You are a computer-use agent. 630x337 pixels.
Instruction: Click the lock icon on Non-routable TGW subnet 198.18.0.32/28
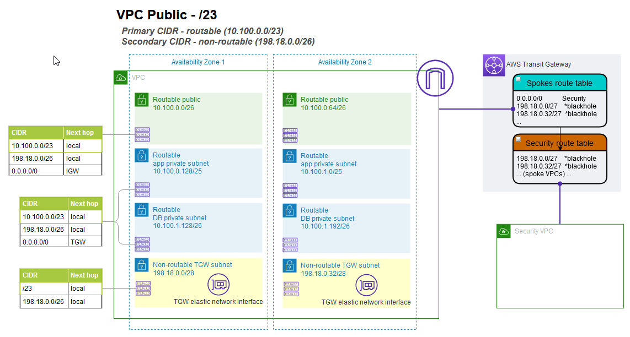coord(289,265)
